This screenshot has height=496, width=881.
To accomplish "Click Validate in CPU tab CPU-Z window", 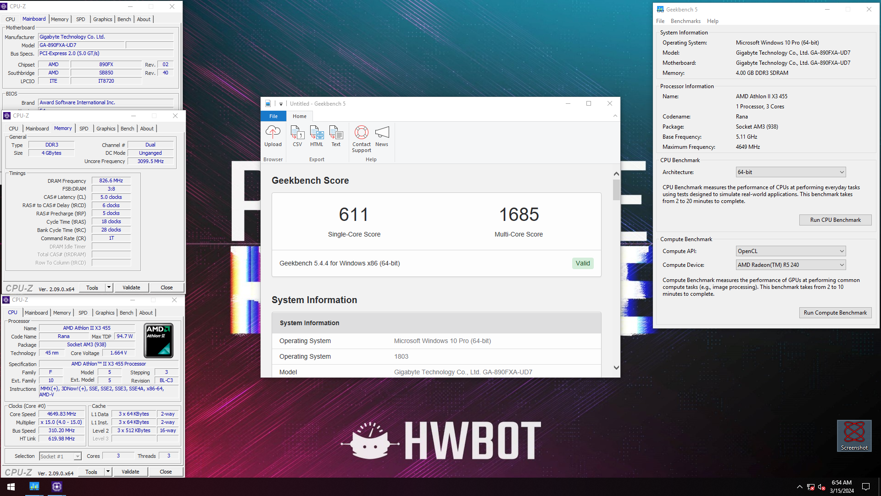I will click(x=130, y=472).
